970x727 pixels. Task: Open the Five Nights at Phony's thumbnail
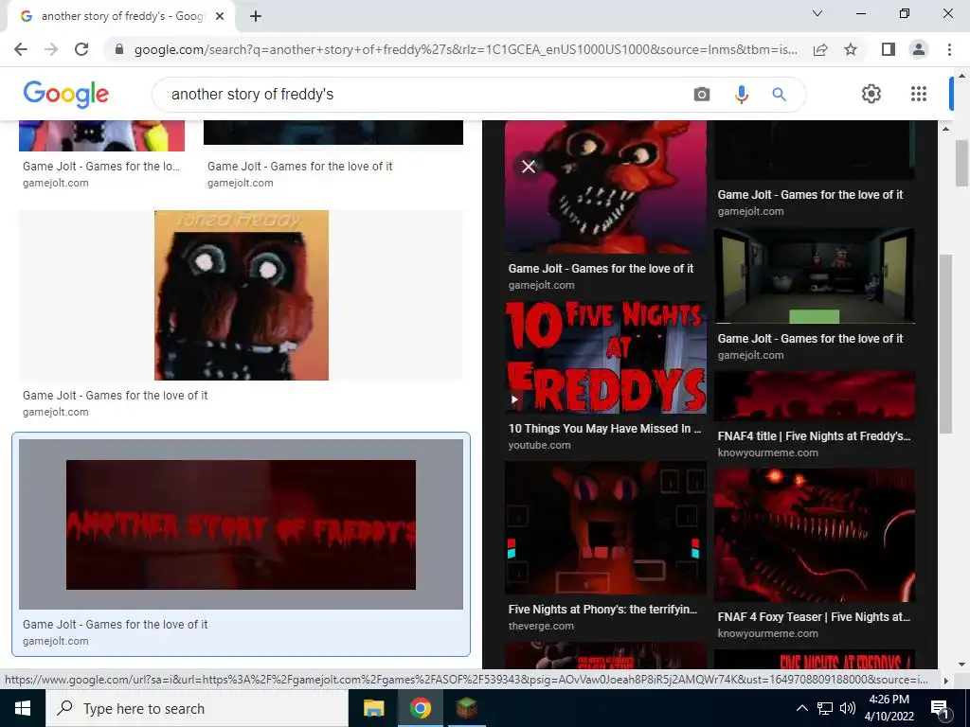click(x=605, y=528)
